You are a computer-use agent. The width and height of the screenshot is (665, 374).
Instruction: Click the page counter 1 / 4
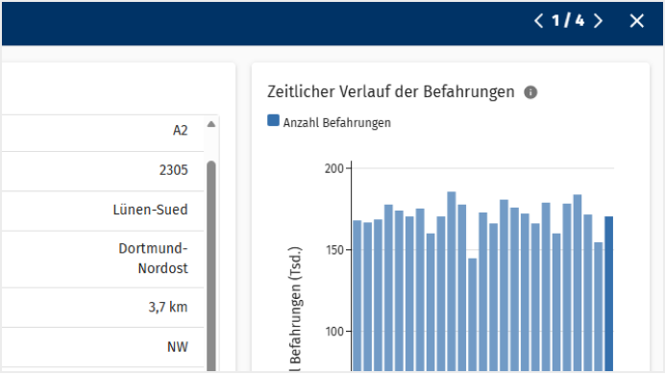coord(568,21)
